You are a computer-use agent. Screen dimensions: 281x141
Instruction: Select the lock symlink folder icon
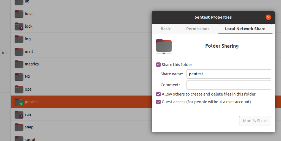coord(19,26)
